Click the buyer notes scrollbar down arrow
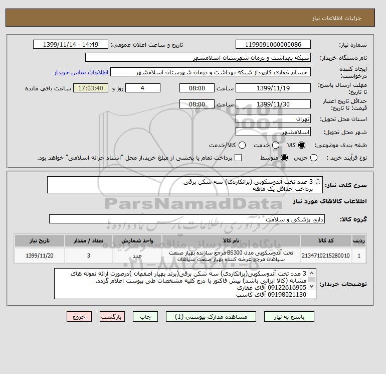The image size is (386, 374). (311, 286)
